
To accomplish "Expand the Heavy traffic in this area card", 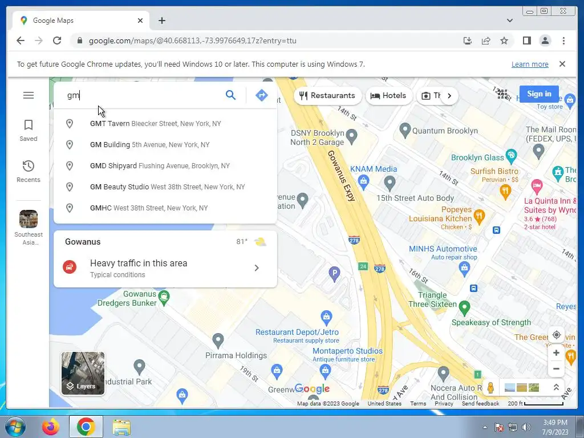I will (x=165, y=268).
